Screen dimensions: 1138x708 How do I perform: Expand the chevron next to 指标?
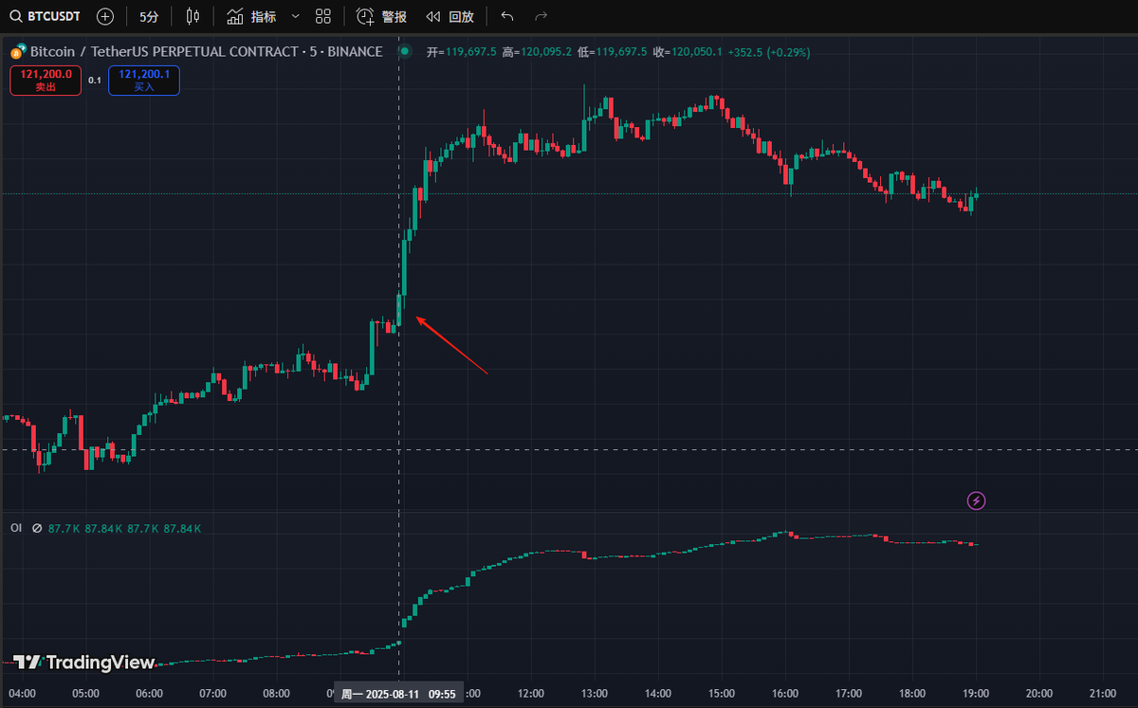click(x=295, y=16)
